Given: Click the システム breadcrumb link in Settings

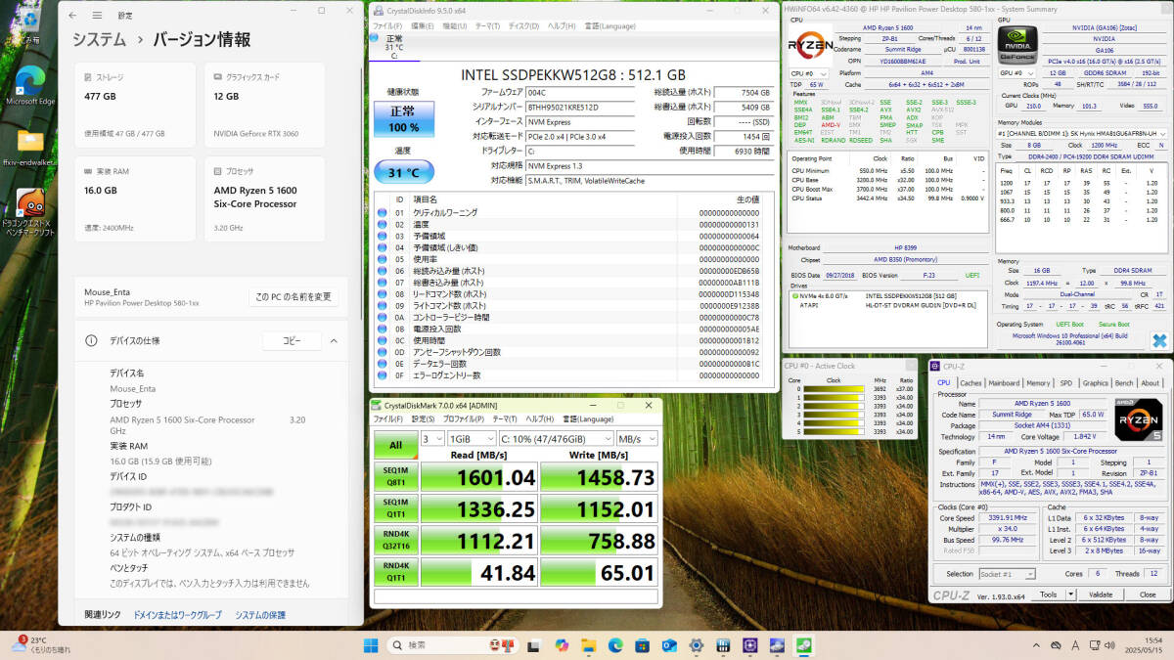Looking at the screenshot, I should (x=99, y=40).
